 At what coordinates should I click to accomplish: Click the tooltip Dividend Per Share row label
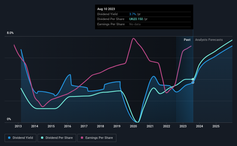coord(111,19)
